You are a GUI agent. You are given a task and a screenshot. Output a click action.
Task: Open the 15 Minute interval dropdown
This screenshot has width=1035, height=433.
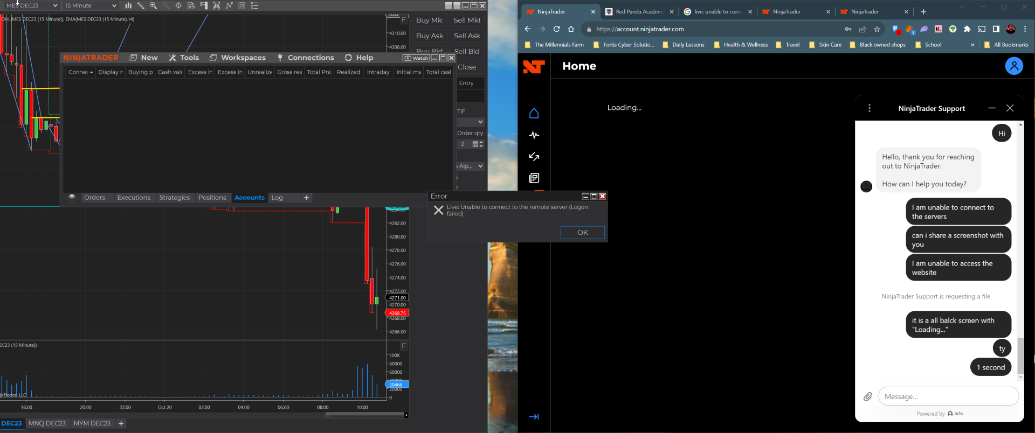(90, 5)
